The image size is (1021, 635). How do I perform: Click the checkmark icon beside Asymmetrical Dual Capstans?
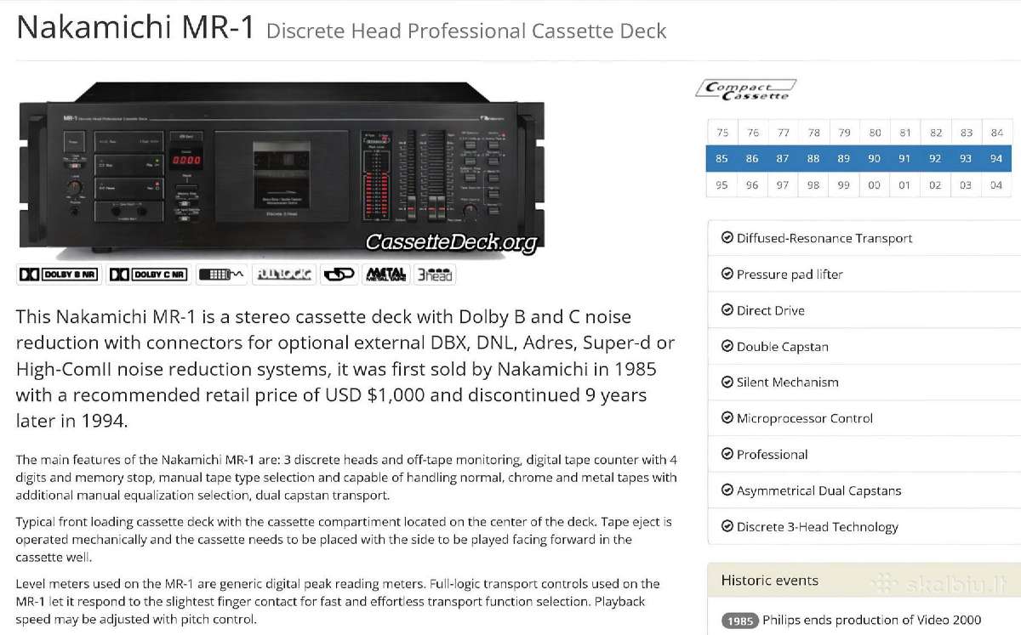tap(727, 490)
